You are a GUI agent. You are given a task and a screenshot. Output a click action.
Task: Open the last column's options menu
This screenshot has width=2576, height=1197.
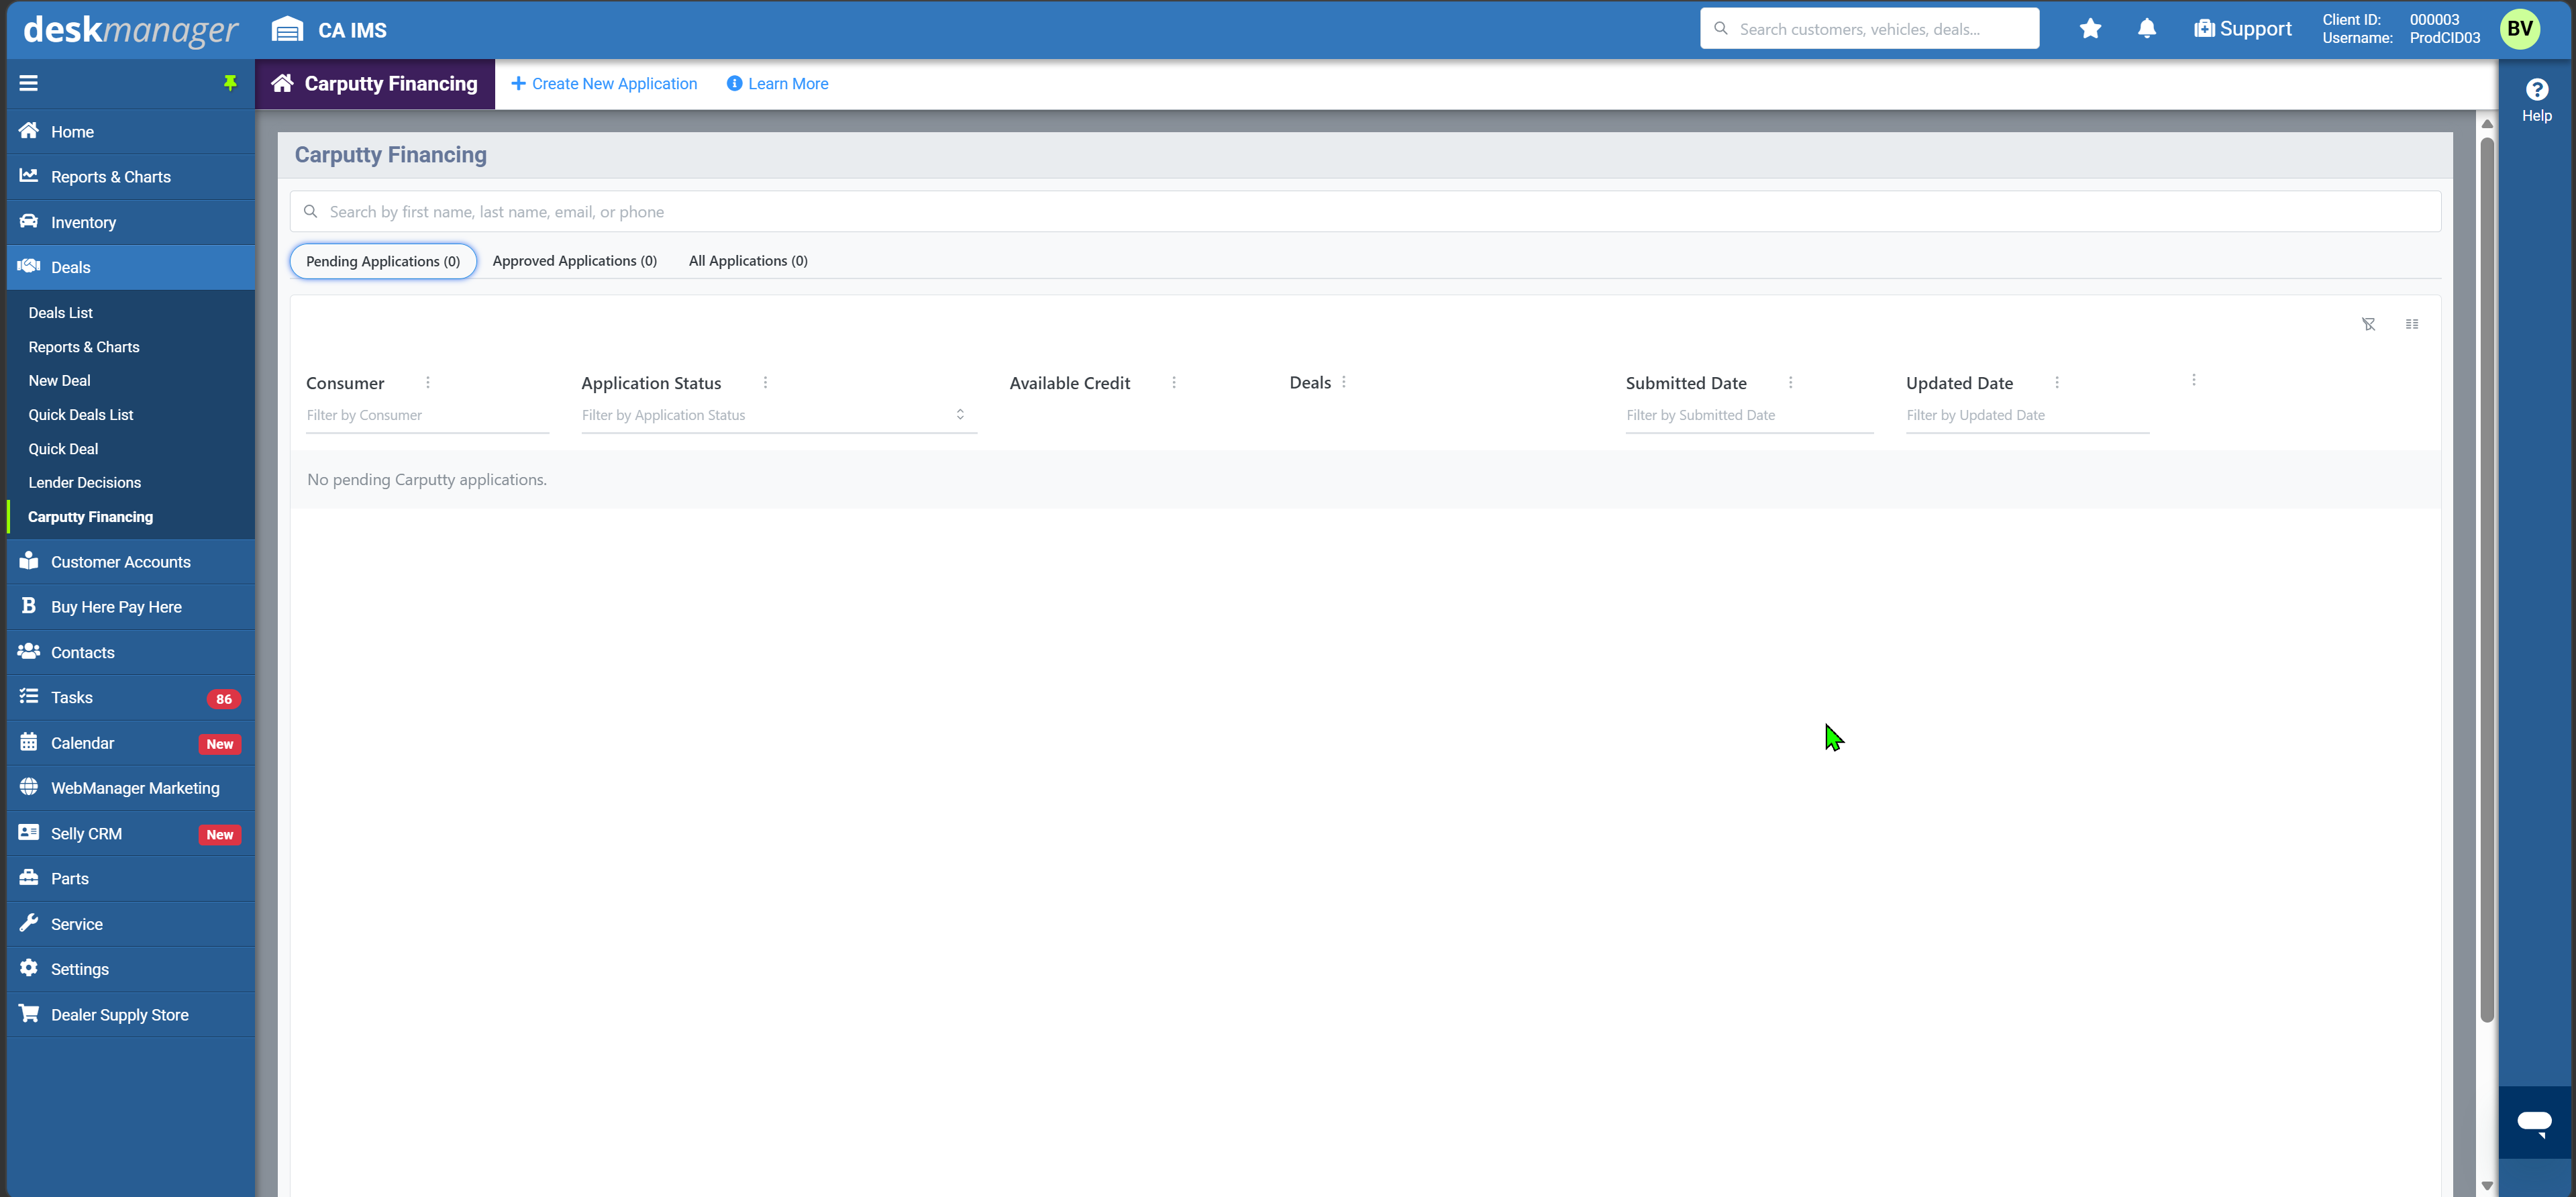(x=2194, y=380)
